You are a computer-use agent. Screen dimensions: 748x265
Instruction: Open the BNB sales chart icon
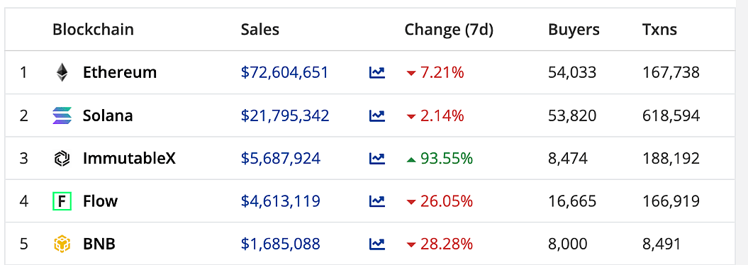click(x=377, y=244)
